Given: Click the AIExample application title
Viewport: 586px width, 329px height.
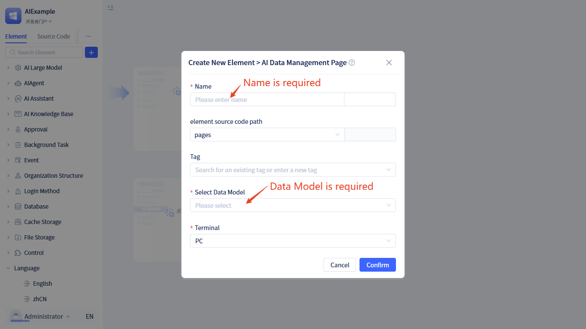Looking at the screenshot, I should 40,12.
